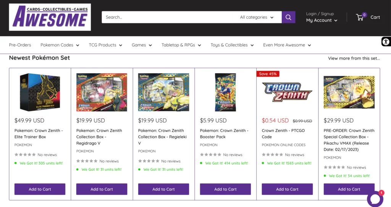
Task: Click the $49.99 USD price
Action: 29,120
